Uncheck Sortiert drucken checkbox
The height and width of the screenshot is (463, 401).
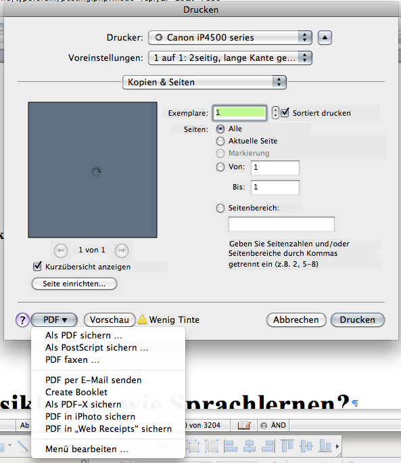(x=285, y=112)
